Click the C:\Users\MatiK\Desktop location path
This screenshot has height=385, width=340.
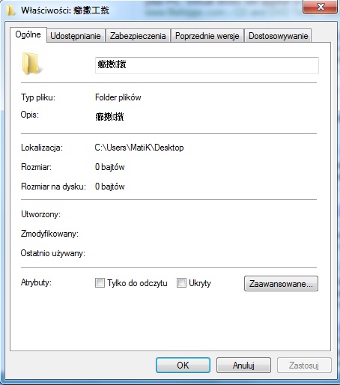[139, 148]
